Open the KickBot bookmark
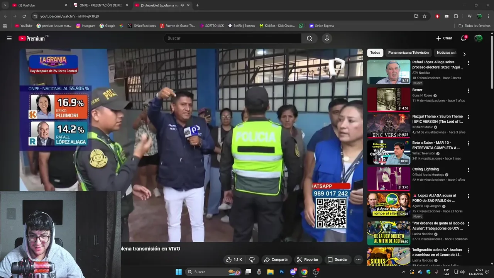Viewport: 494px width, 278px height. pos(277,26)
